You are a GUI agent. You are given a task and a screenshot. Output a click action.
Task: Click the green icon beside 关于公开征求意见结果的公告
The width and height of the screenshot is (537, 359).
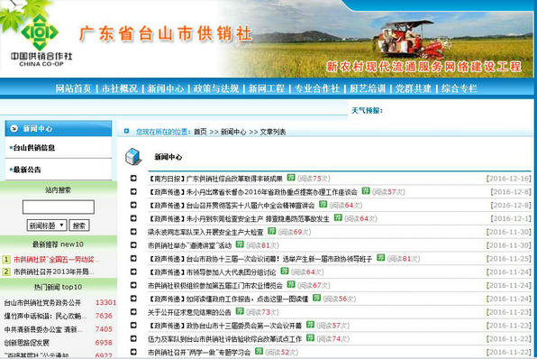240,311
